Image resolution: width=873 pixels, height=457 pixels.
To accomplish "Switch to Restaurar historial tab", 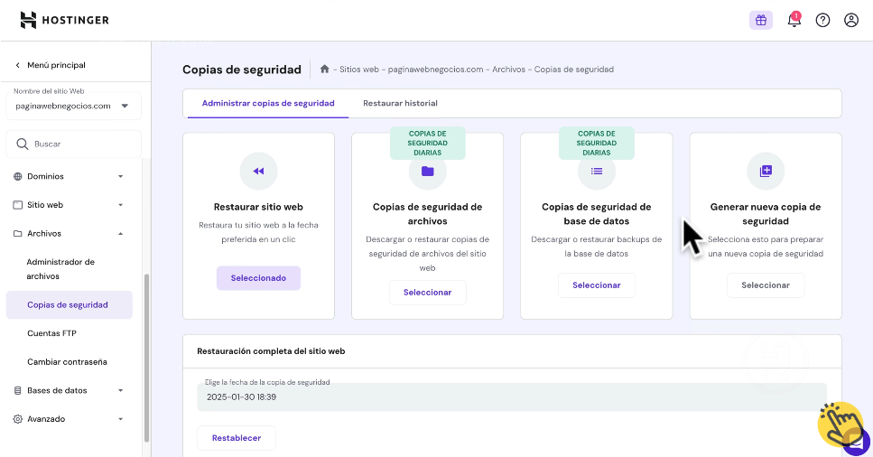I will click(400, 103).
